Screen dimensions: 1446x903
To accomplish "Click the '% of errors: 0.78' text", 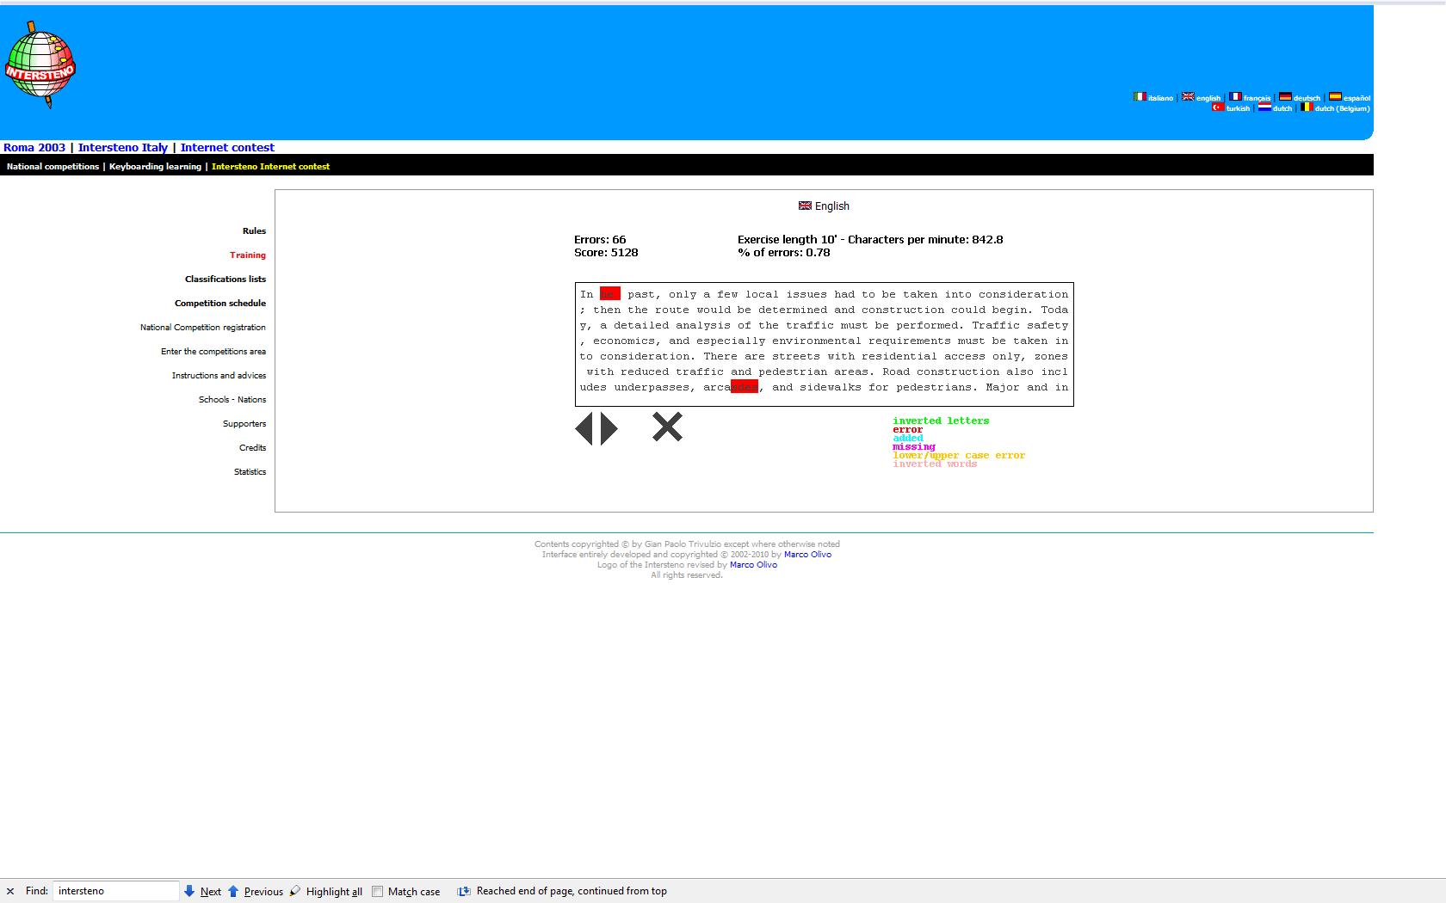I will click(x=784, y=252).
